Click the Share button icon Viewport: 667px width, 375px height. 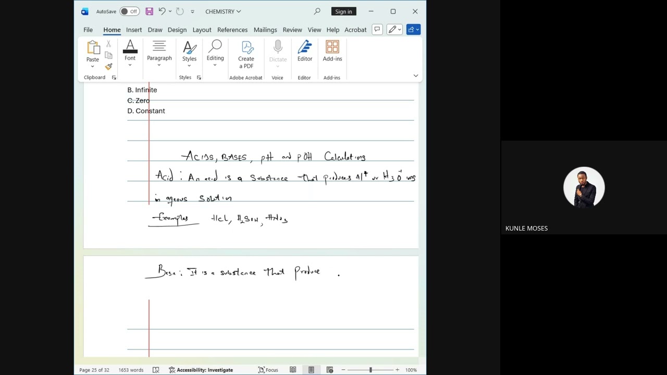(414, 30)
